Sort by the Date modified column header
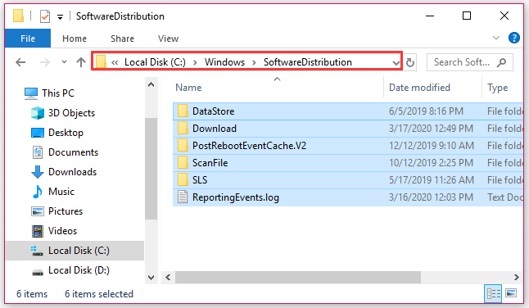The height and width of the screenshot is (308, 529). pos(419,88)
